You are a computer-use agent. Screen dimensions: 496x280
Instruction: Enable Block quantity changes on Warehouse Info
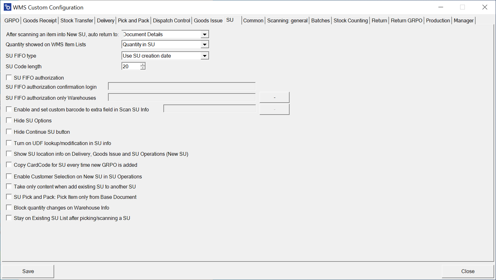point(9,207)
